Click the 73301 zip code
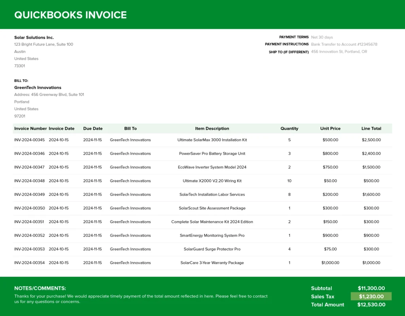The image size is (405, 316). click(x=20, y=66)
